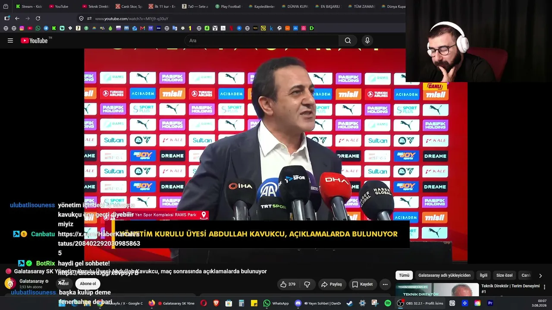This screenshot has width=552, height=310.
Task: Switch to the 'Stream - Kick' tab
Action: (x=29, y=6)
